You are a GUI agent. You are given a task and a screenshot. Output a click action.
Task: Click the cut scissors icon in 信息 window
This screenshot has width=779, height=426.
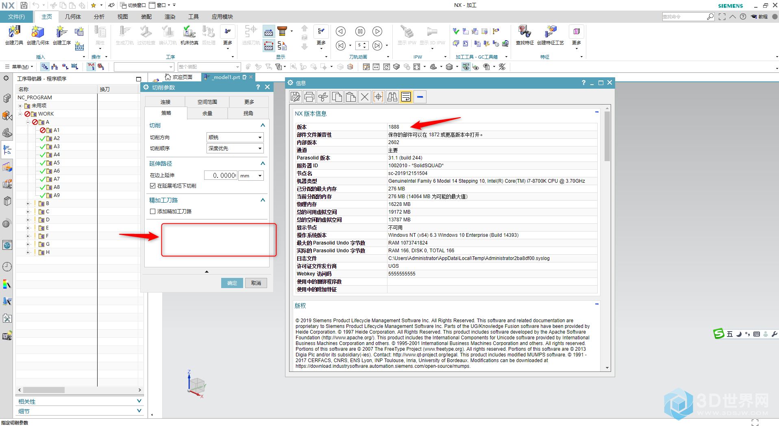click(323, 97)
